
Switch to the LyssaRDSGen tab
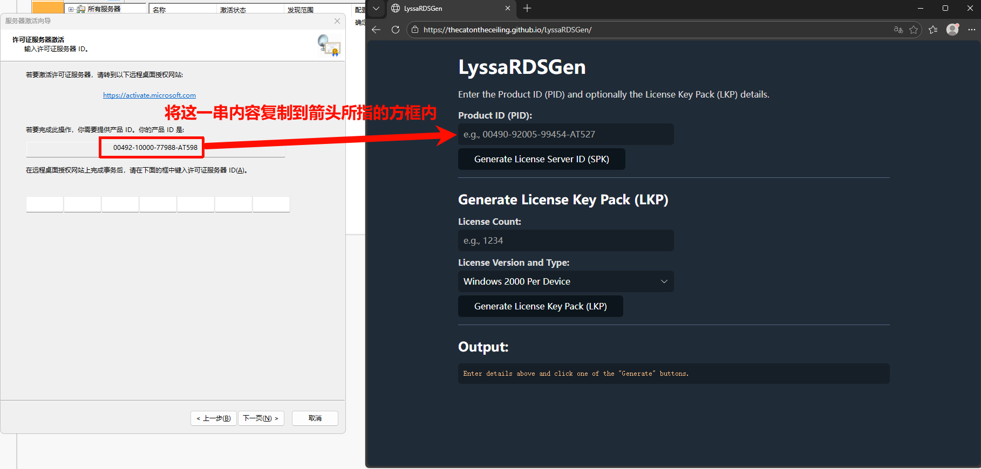[x=442, y=9]
